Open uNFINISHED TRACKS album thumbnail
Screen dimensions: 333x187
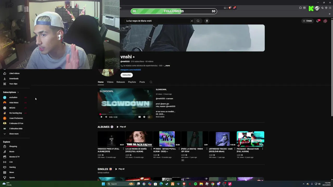tap(222, 139)
